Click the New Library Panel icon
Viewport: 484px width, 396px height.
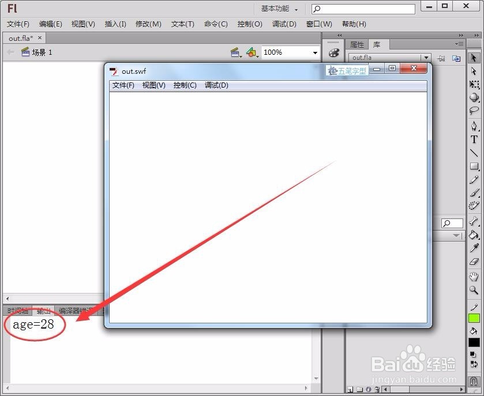(x=456, y=58)
